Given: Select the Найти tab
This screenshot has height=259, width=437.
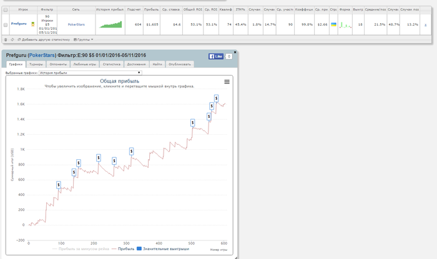Looking at the screenshot, I should 157,64.
